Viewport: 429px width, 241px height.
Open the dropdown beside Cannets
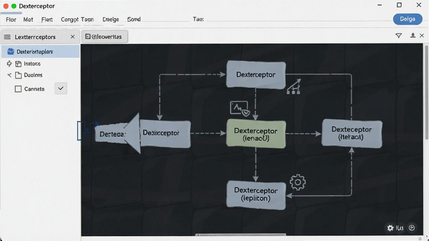61,88
